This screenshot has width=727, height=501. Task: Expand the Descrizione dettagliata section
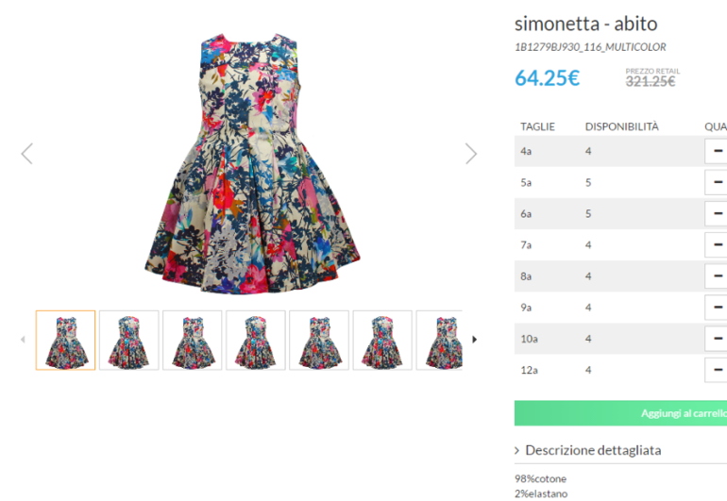point(588,450)
